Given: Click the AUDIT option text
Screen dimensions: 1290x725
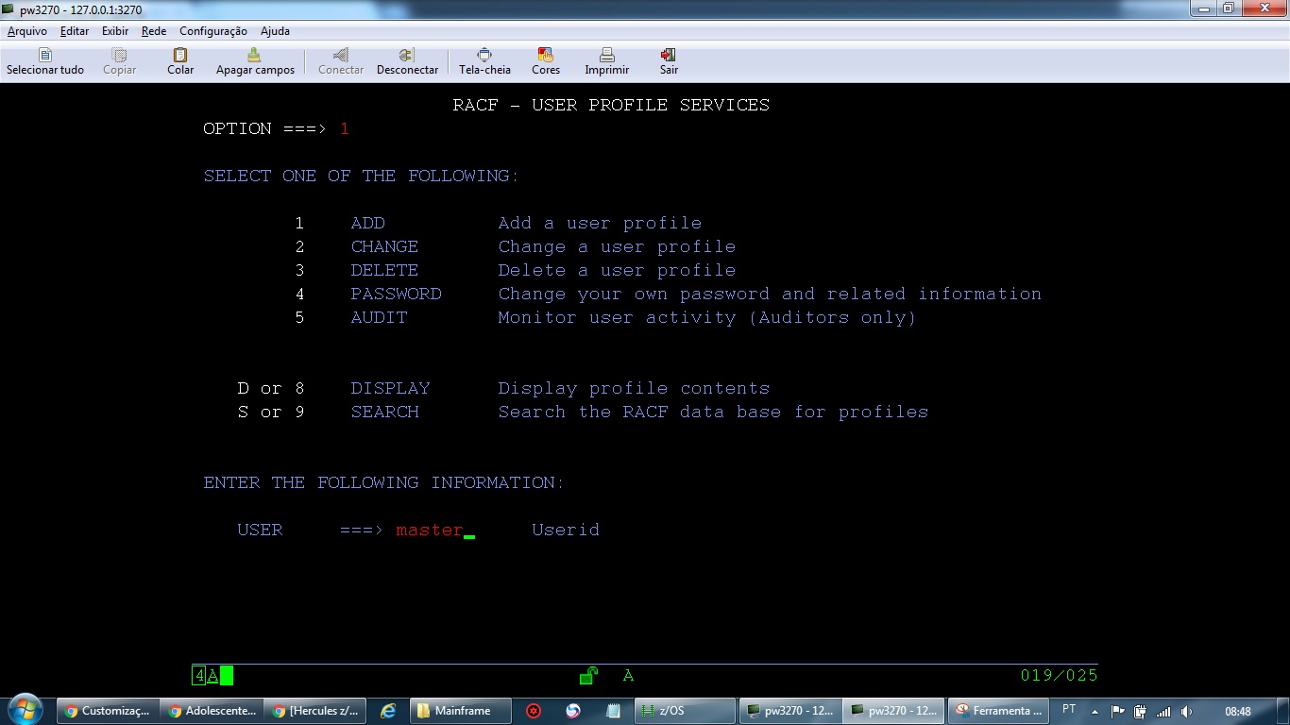Looking at the screenshot, I should click(x=379, y=317).
